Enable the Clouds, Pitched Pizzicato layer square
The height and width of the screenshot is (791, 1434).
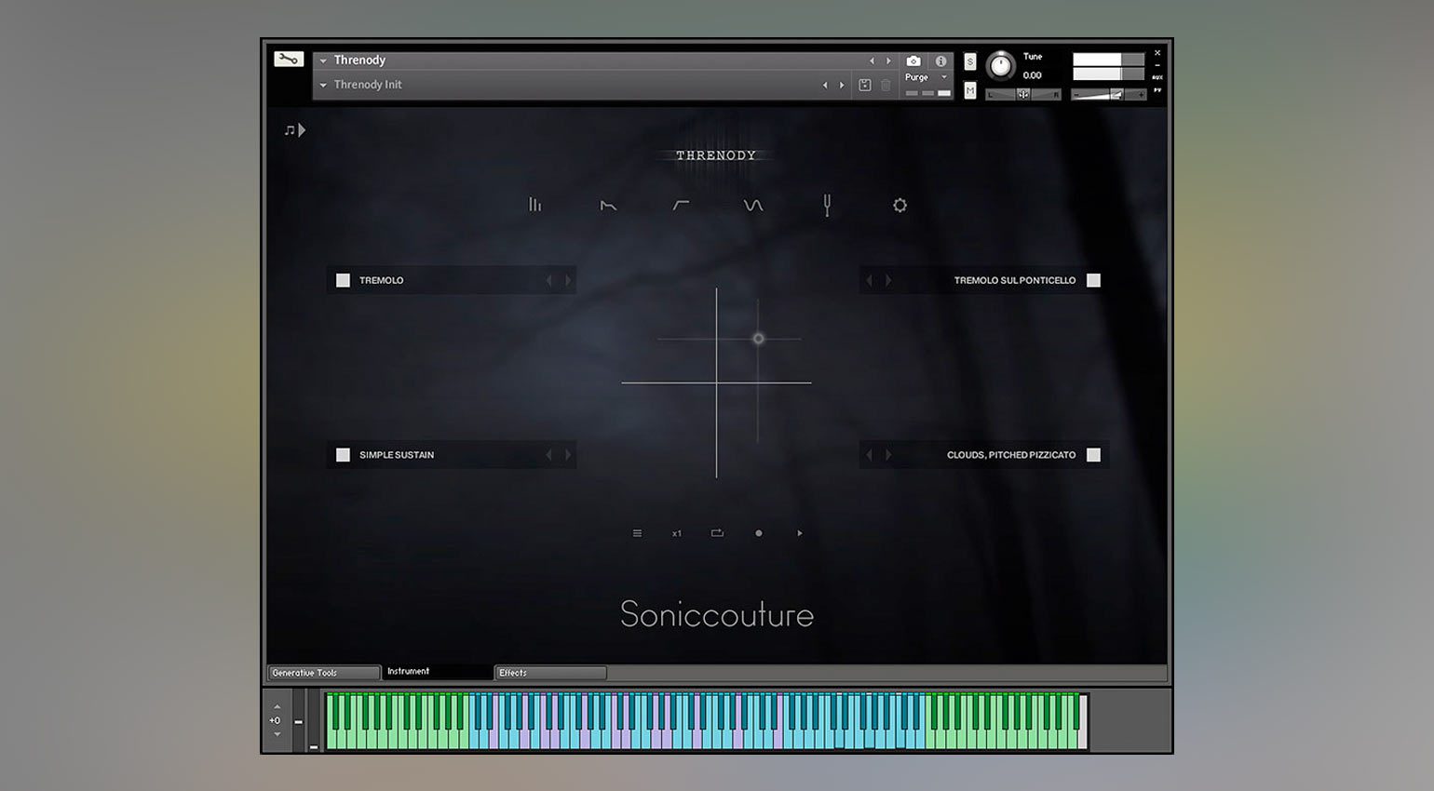pyautogui.click(x=1094, y=455)
